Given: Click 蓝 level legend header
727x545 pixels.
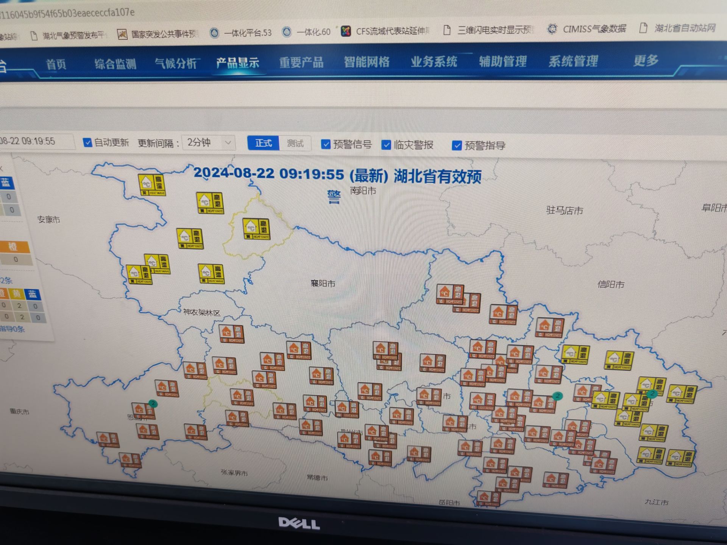Looking at the screenshot, I should click(x=6, y=183).
